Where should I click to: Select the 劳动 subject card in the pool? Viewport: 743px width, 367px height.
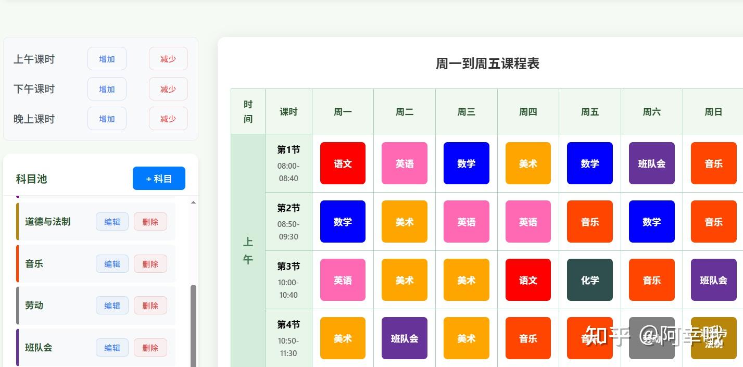tap(96, 306)
